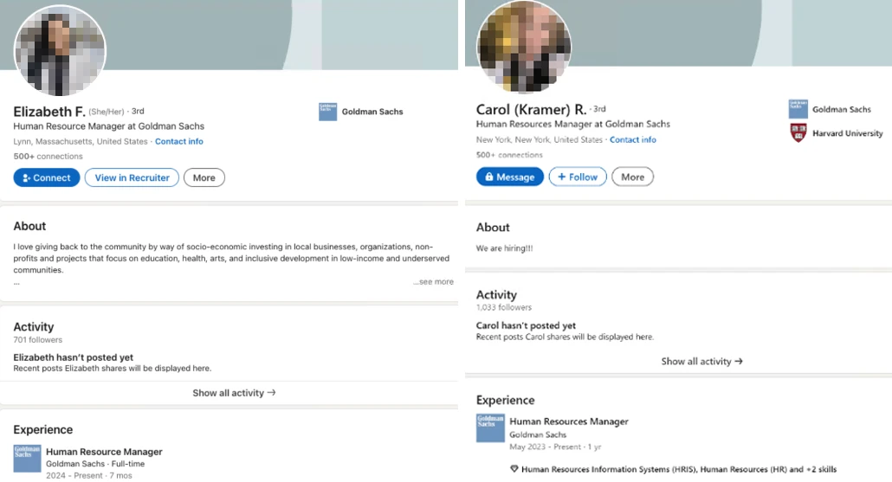Expand Elizabeth's About with see more
Image resolution: width=892 pixels, height=482 pixels.
(434, 281)
